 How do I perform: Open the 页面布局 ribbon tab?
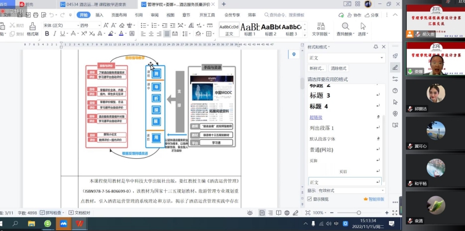[x=119, y=15]
